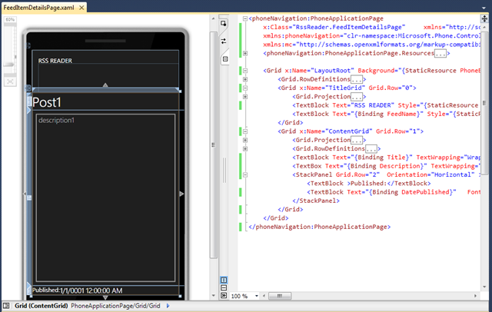Click the XAML vertical scrollbar thumb
The image size is (492, 312).
coord(484,103)
